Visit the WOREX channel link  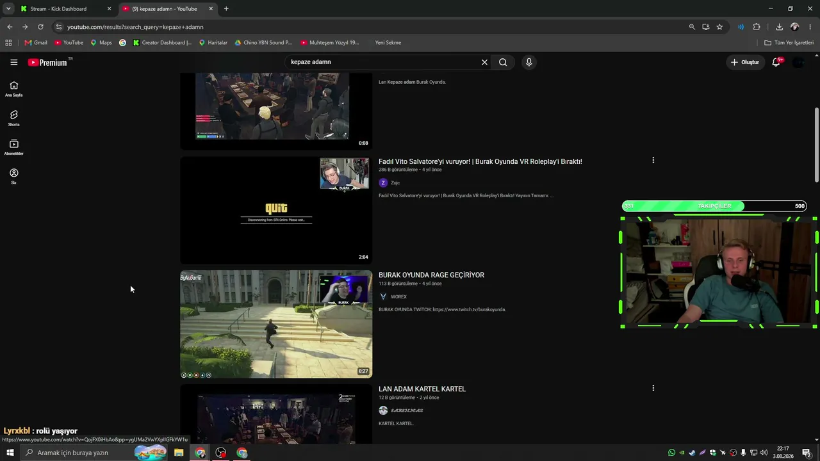pyautogui.click(x=398, y=296)
